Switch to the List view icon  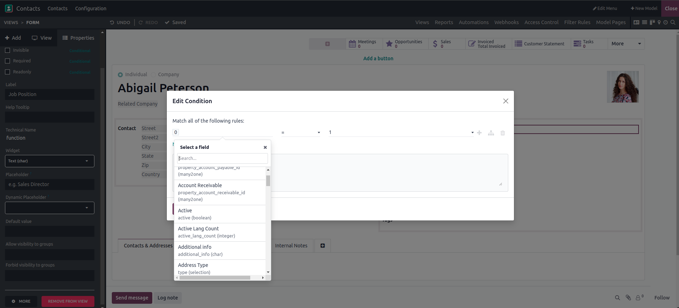(644, 22)
